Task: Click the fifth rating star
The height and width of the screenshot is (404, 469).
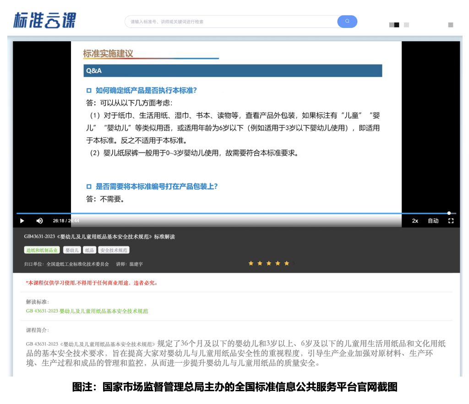Action: pyautogui.click(x=287, y=263)
